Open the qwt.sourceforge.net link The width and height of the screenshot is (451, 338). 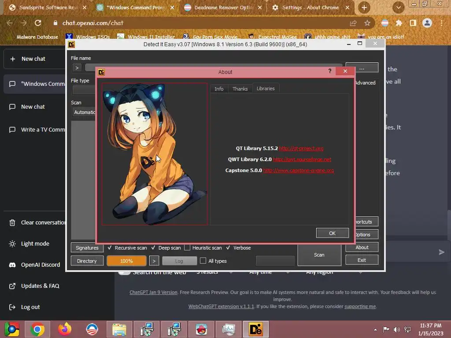click(302, 159)
